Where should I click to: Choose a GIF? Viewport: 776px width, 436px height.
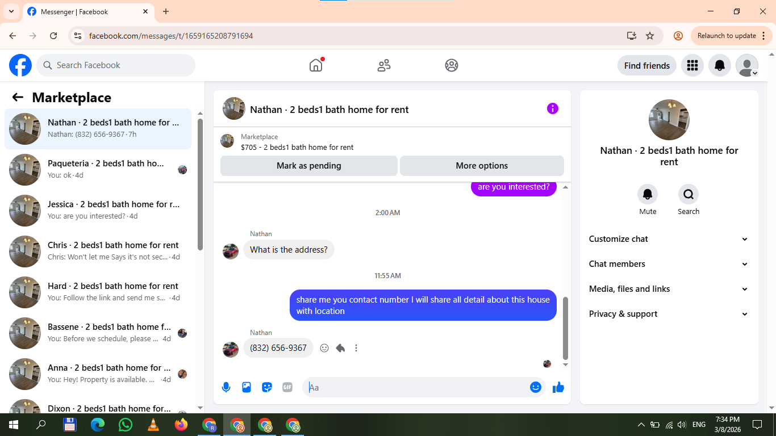click(x=287, y=387)
